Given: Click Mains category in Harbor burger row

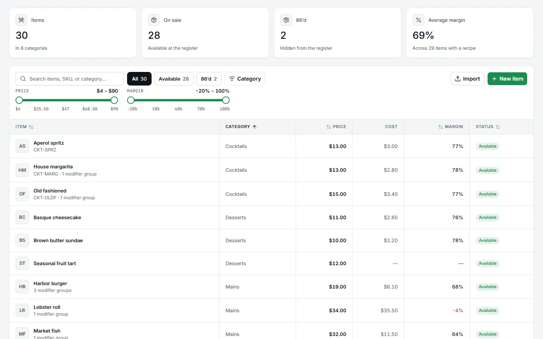Looking at the screenshot, I should tap(232, 287).
